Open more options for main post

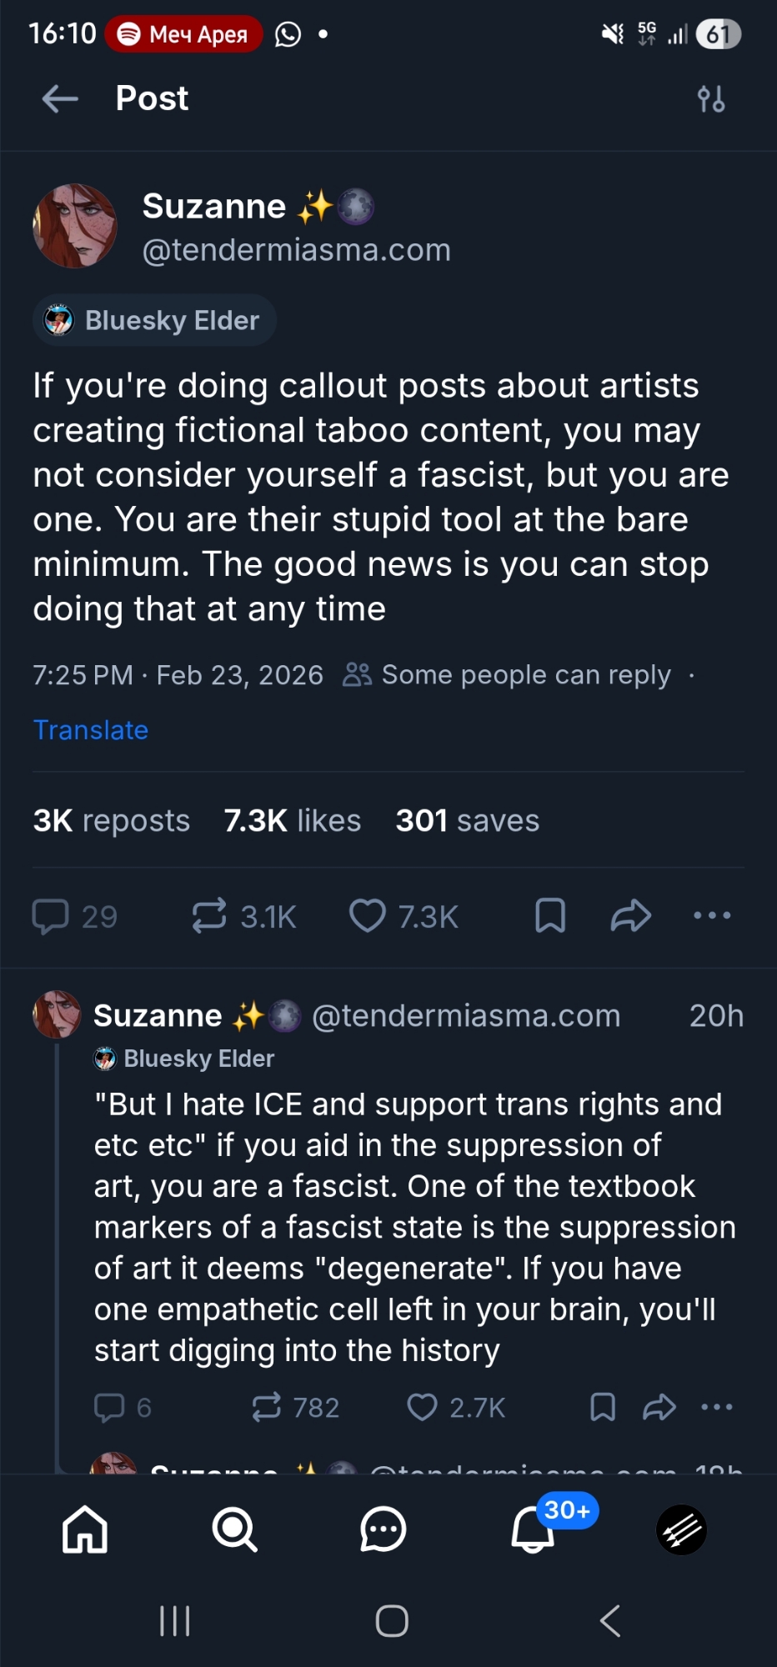(712, 916)
